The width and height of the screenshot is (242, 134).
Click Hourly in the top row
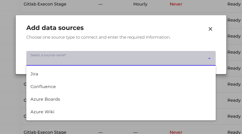(x=140, y=4)
